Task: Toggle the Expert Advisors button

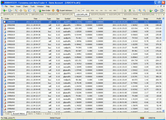Action: click(x=64, y=10)
